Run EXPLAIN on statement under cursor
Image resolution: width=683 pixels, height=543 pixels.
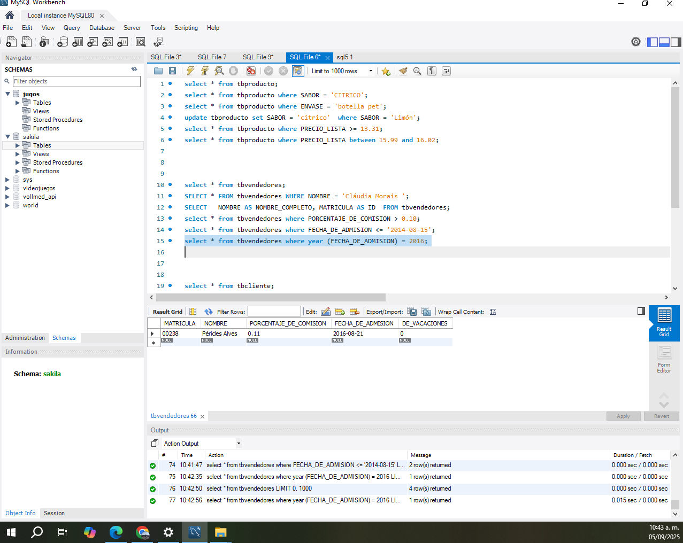click(x=219, y=71)
